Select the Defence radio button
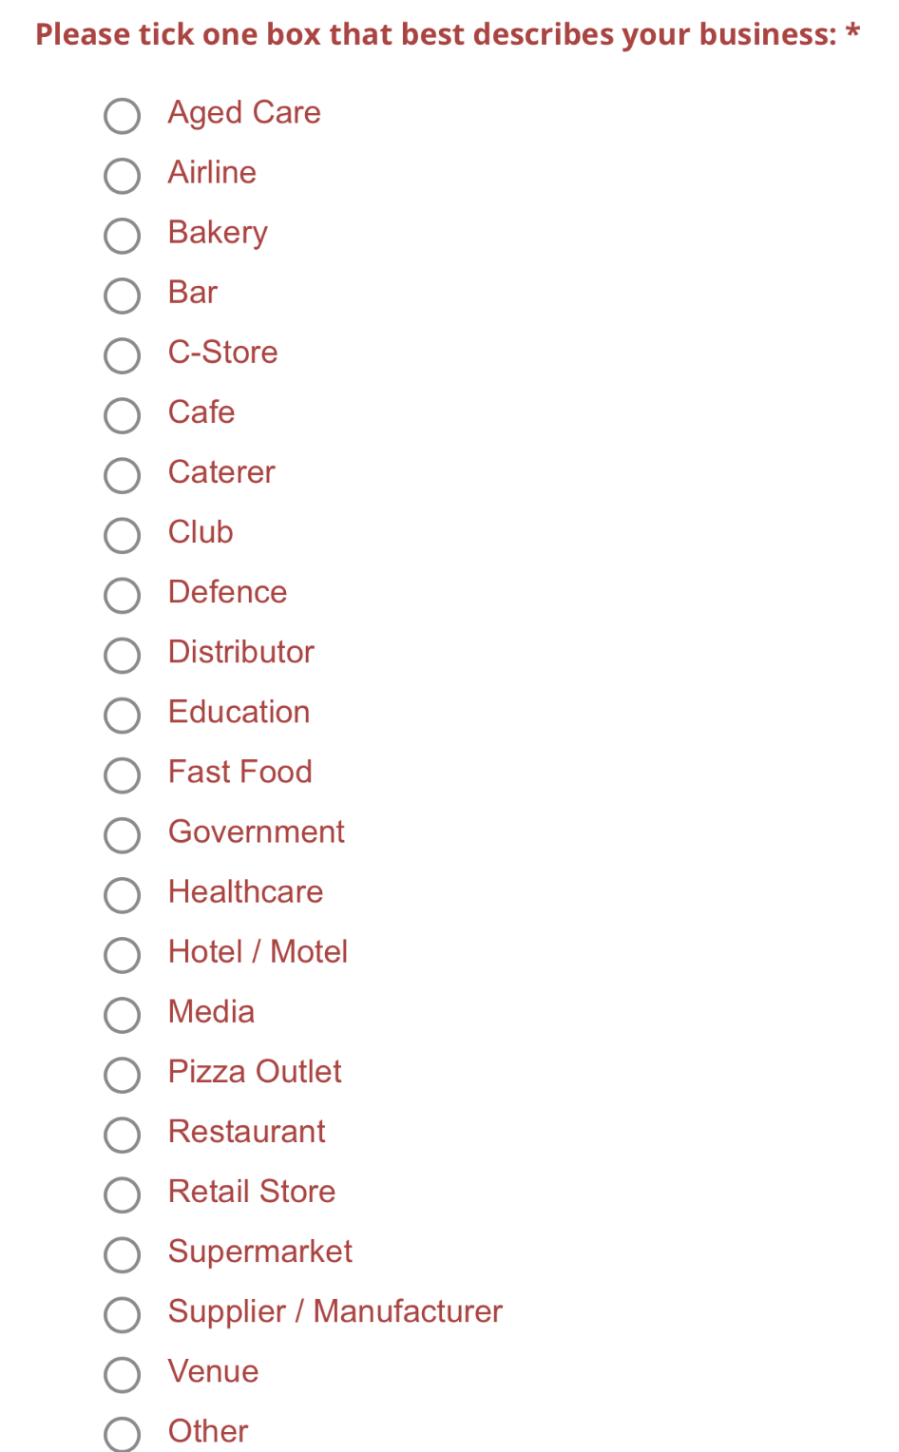This screenshot has height=1452, width=899. (122, 596)
